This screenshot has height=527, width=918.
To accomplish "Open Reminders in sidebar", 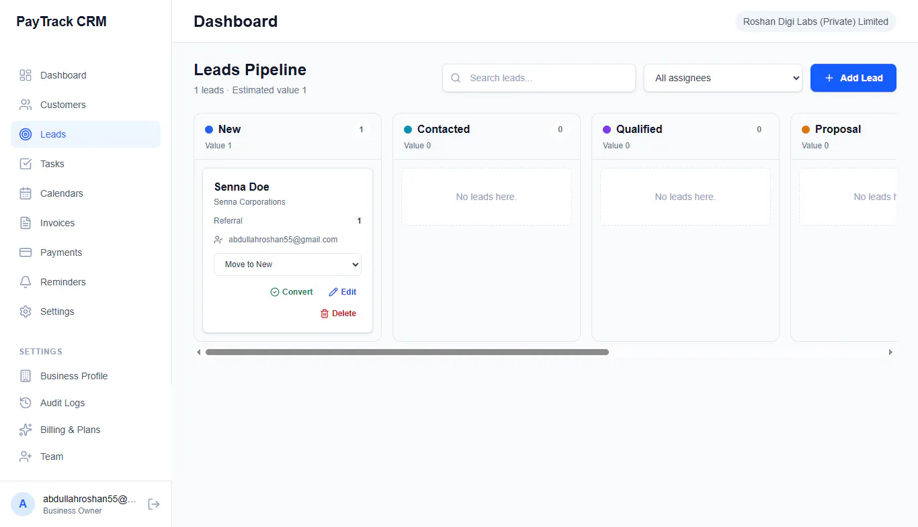I will [x=85, y=282].
